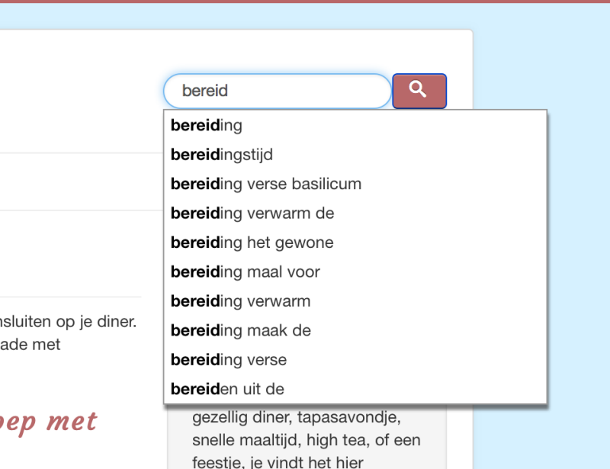The image size is (610, 469).
Task: Pick 'bereiding verse basilicum' from suggestions
Action: point(355,184)
